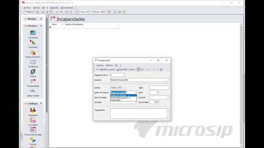
Task: Click the calendar icon beside the date range
Action: point(76,12)
